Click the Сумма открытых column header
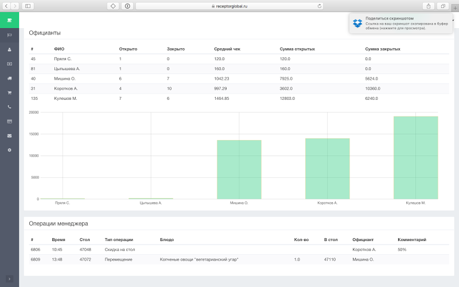This screenshot has width=459, height=287. click(x=297, y=49)
